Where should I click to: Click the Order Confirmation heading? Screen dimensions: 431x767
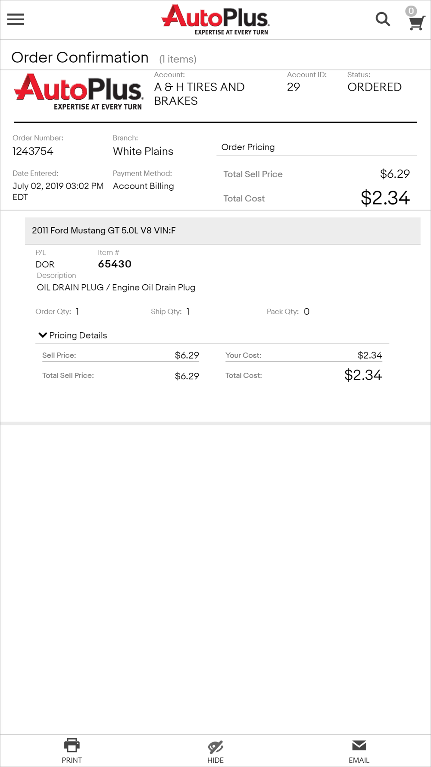point(80,57)
